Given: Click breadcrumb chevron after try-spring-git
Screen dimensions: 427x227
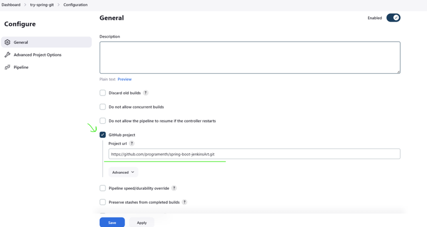Looking at the screenshot, I should click(x=58, y=5).
